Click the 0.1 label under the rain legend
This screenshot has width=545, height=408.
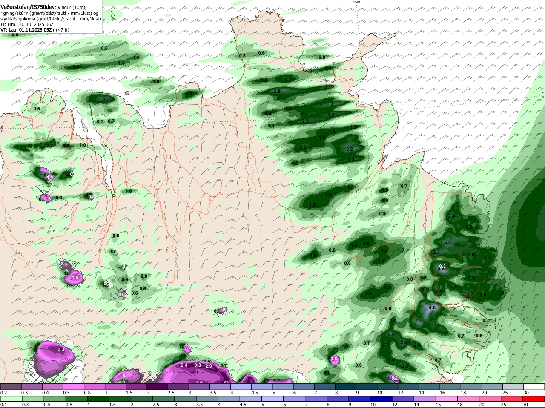[x=3, y=405]
